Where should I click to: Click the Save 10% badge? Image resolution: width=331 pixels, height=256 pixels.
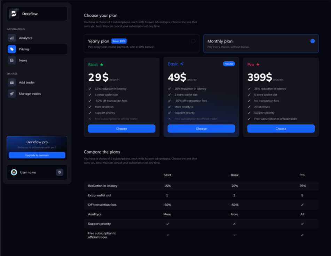[x=119, y=41]
